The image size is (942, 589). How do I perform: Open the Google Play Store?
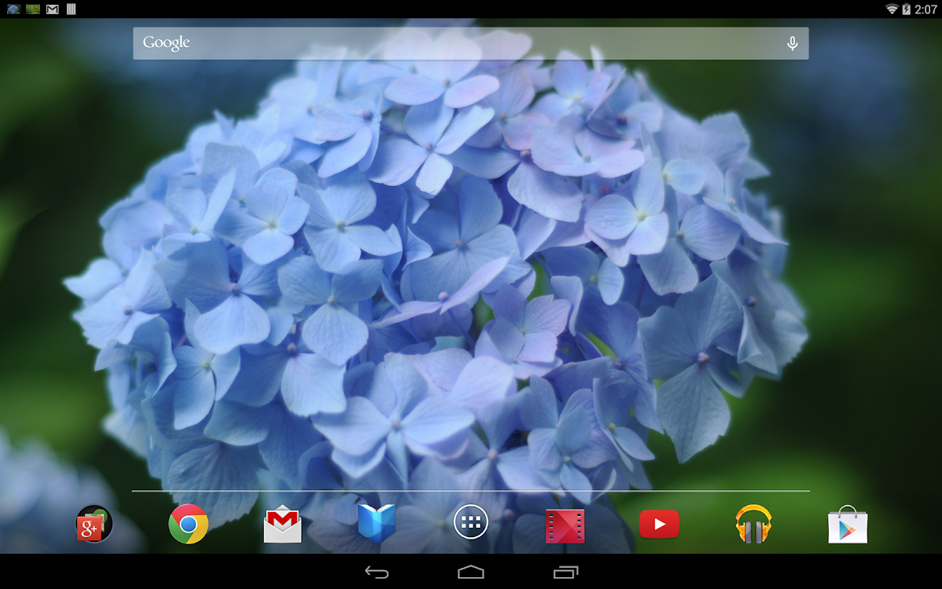[848, 524]
